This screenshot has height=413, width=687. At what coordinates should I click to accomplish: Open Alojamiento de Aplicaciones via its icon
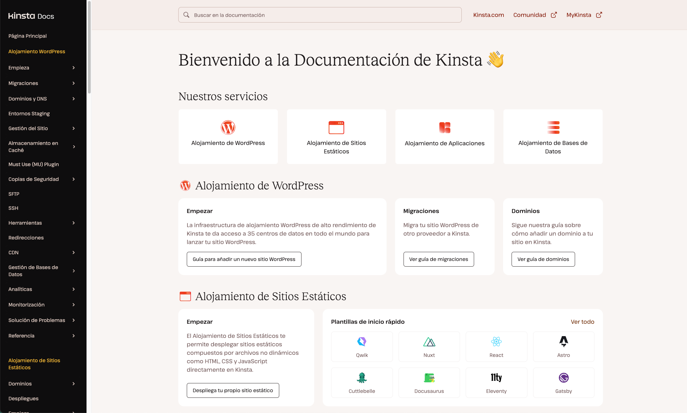click(444, 127)
